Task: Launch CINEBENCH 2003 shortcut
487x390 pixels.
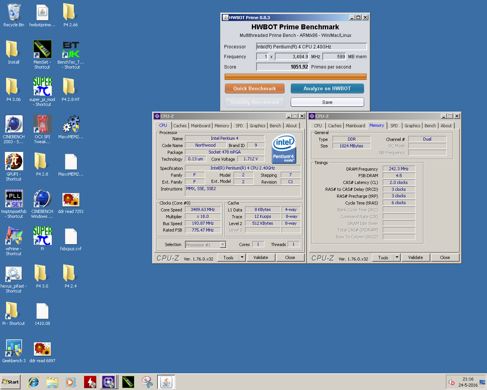Action: click(14, 129)
